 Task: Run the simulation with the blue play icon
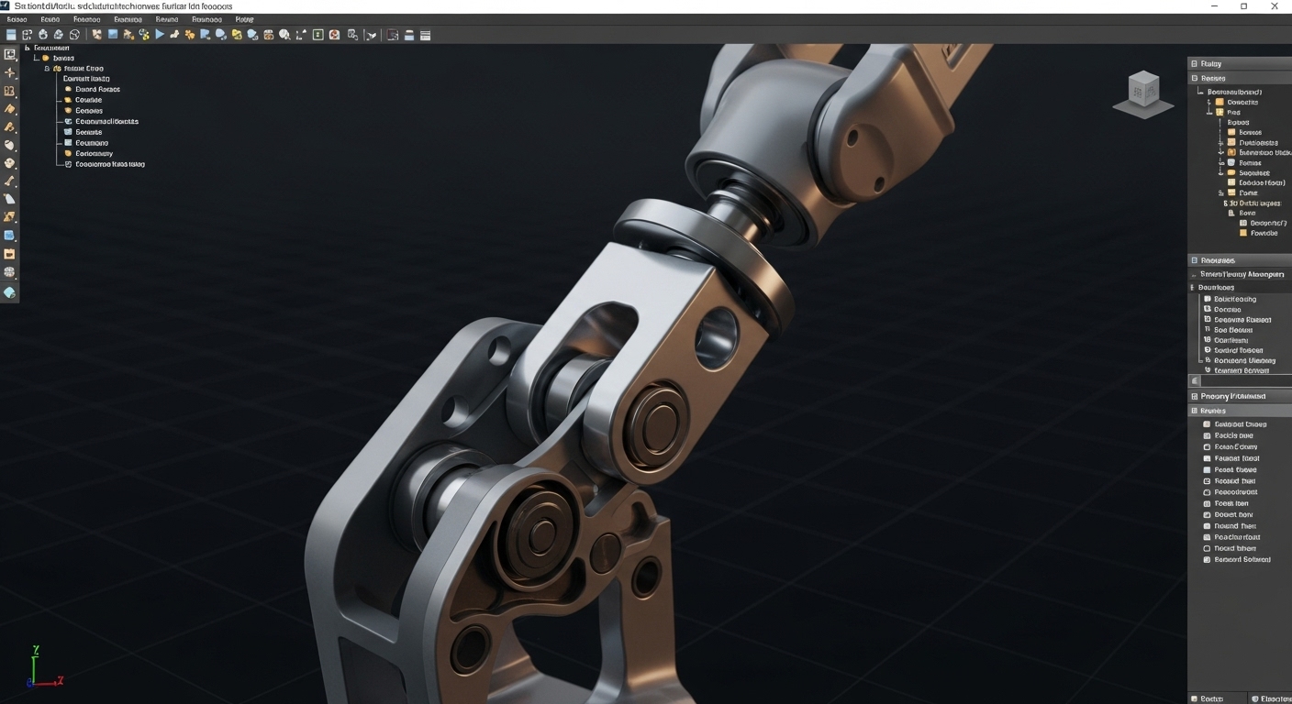[160, 35]
